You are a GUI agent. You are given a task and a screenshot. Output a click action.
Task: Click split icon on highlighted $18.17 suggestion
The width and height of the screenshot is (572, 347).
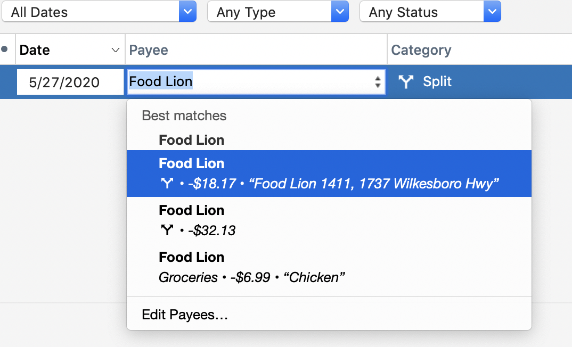point(167,183)
